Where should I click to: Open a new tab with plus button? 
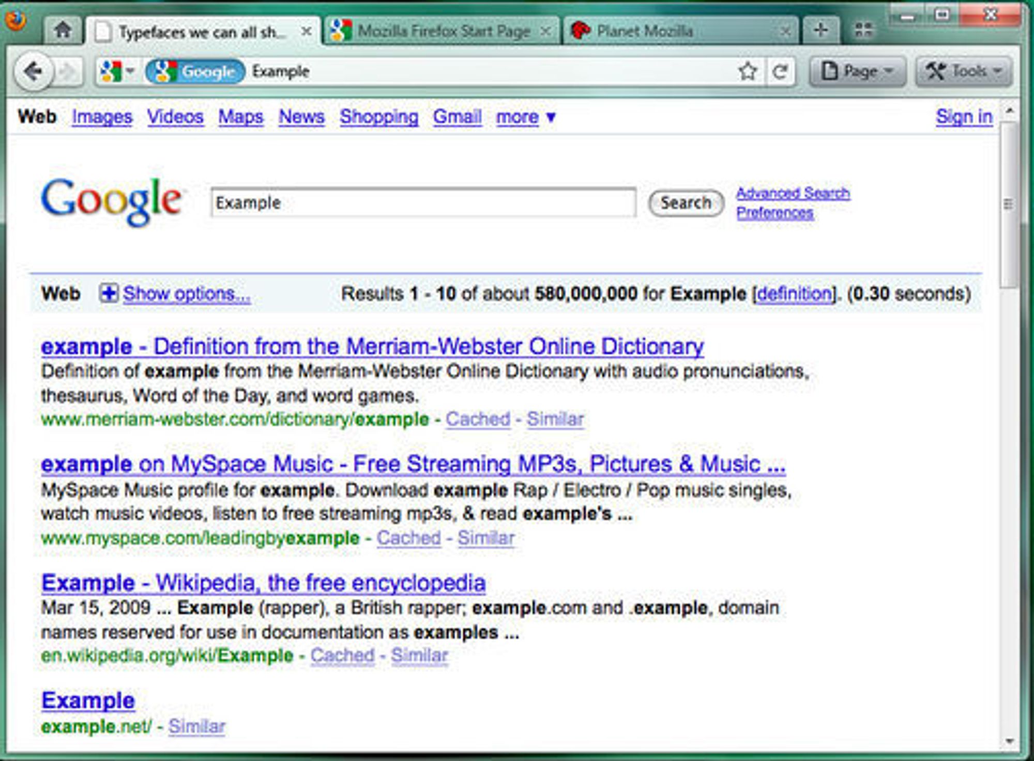coord(820,30)
